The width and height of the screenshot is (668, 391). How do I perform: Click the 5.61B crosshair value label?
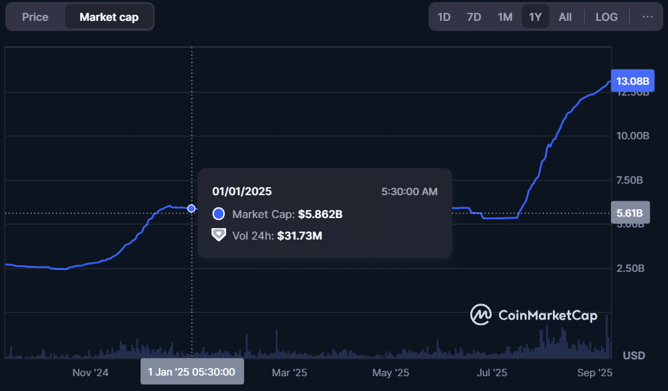[630, 213]
